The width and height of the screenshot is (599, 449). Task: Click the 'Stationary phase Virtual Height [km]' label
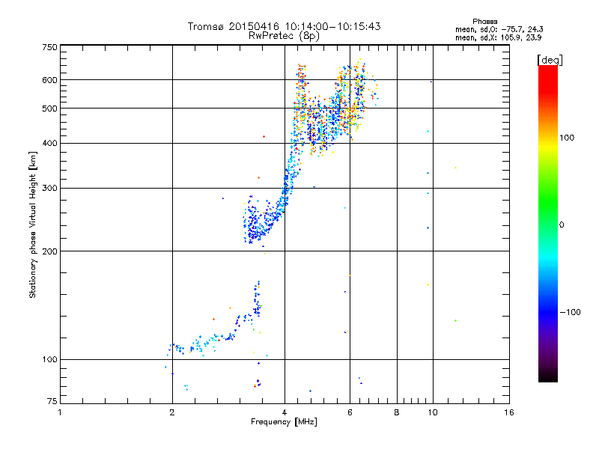(33, 224)
